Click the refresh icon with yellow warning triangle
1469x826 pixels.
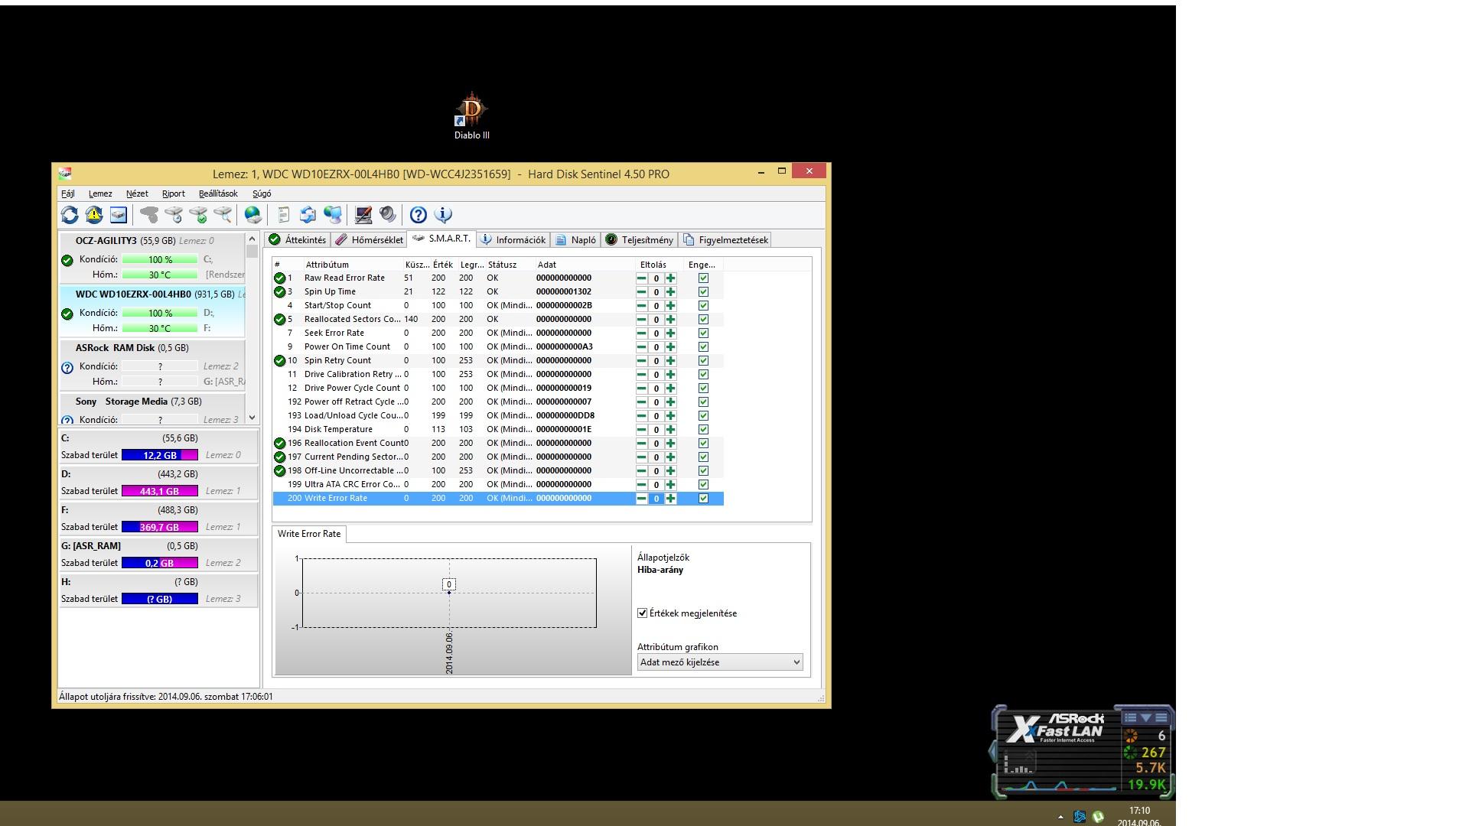tap(94, 215)
